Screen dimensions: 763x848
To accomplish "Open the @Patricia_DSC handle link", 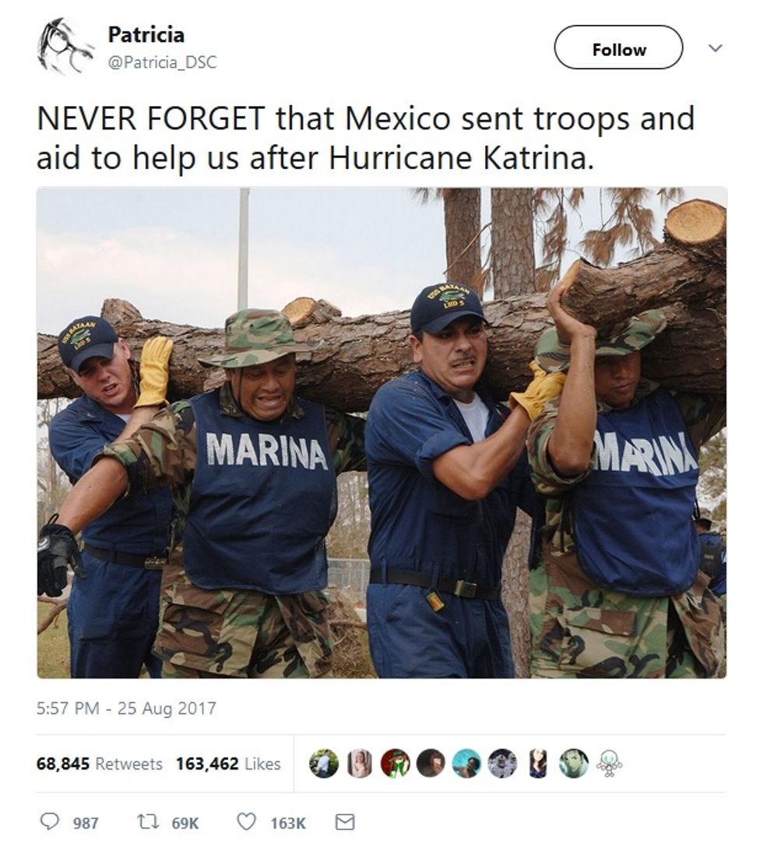I will point(162,62).
